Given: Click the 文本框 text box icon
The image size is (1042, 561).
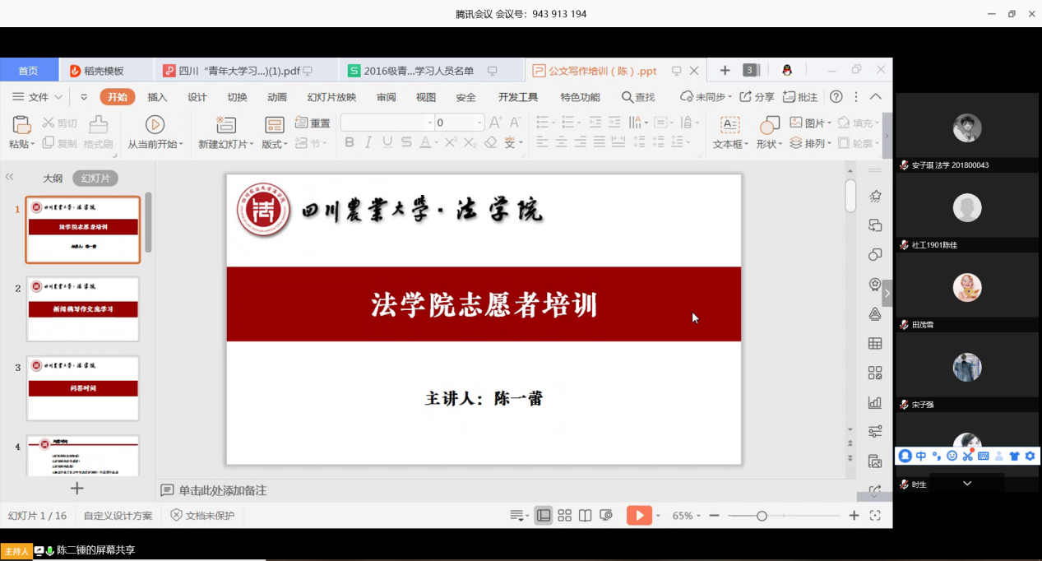Looking at the screenshot, I should pos(729,124).
